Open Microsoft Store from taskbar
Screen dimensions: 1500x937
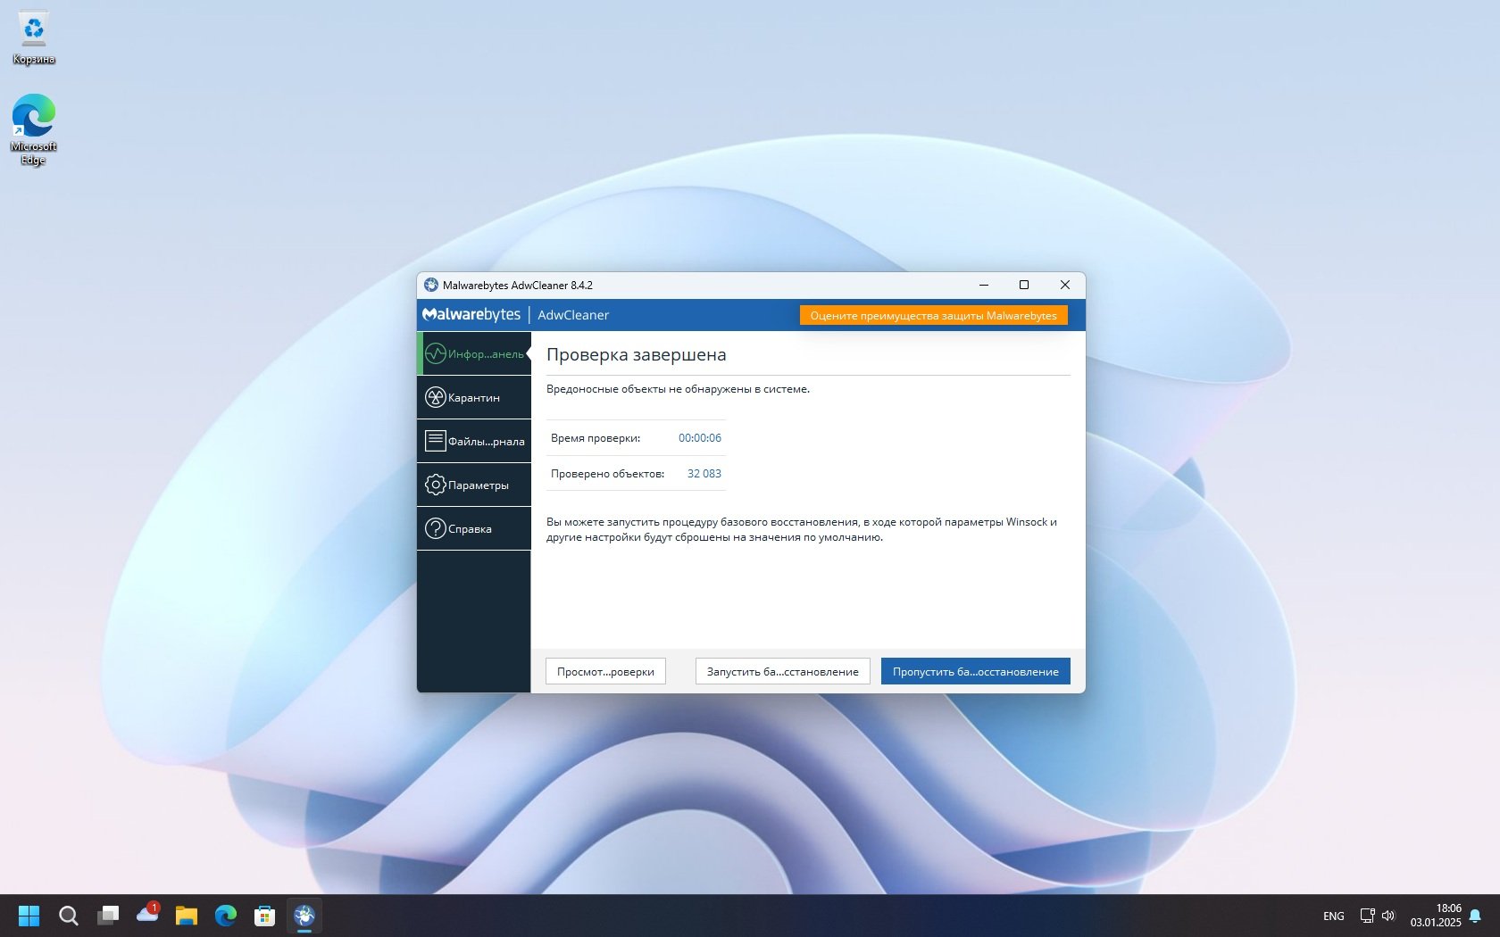[x=265, y=916]
